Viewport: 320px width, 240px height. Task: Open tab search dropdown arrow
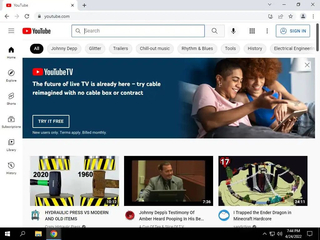coord(270,4)
